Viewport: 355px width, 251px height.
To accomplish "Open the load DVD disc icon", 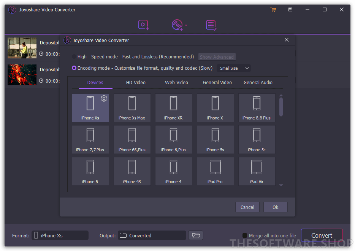I will (177, 25).
